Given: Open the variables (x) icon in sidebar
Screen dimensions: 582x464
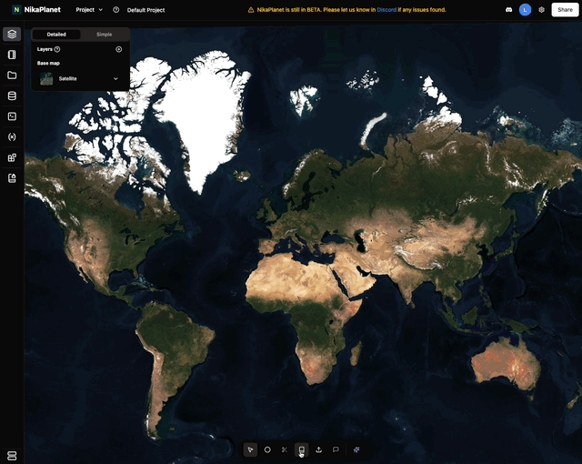Looking at the screenshot, I should click(12, 137).
